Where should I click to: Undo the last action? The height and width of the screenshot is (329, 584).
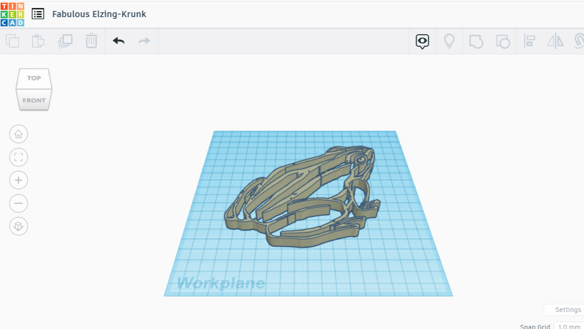[x=119, y=41]
